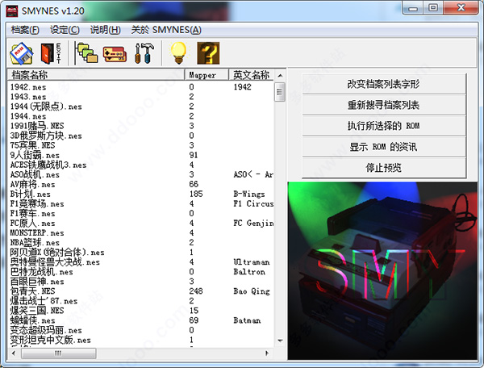This screenshot has width=484, height=368.
Task: Select 包青天.NES in the list
Action: coord(33,291)
